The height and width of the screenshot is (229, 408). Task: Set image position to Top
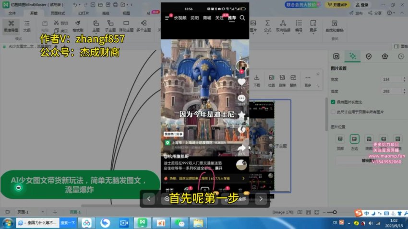[340, 139]
